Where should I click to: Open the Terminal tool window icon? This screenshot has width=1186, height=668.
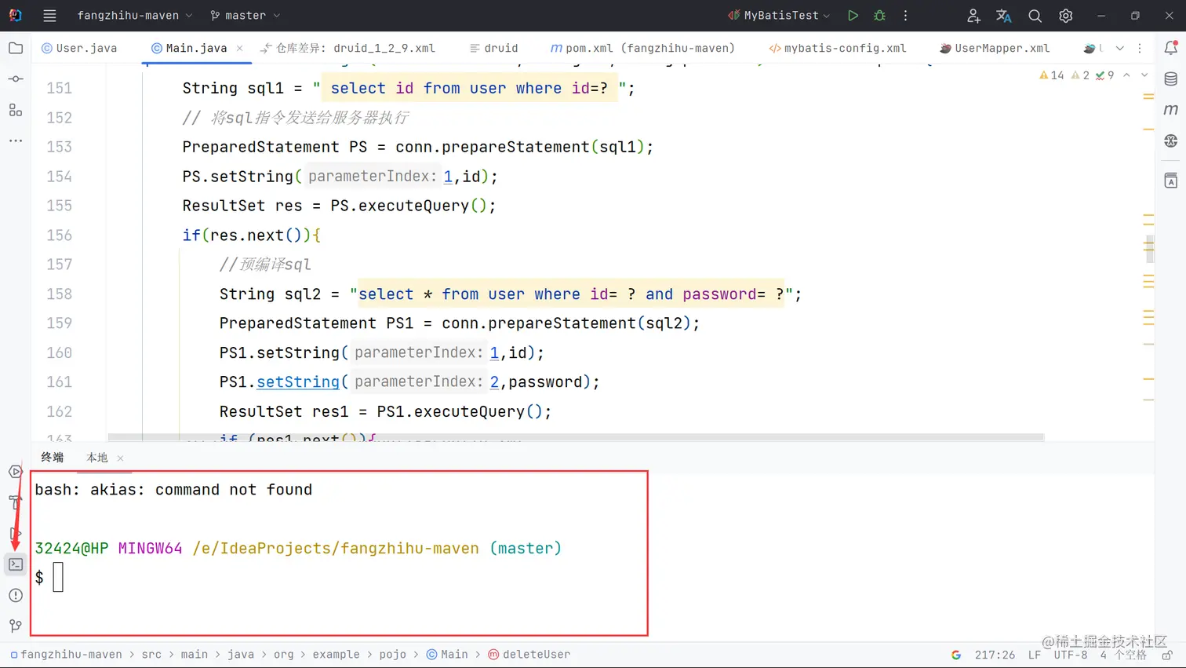[x=16, y=564]
